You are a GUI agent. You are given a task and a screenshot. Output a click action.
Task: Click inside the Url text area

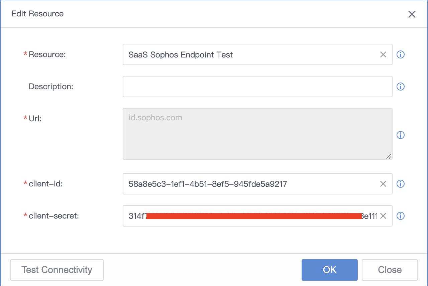[x=257, y=134]
